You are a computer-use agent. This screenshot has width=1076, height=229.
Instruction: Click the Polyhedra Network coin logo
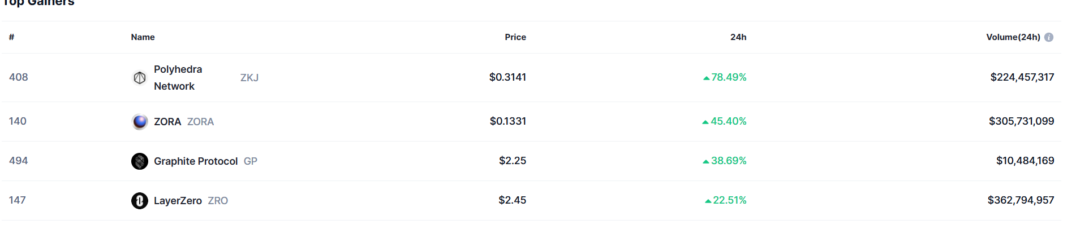click(140, 78)
